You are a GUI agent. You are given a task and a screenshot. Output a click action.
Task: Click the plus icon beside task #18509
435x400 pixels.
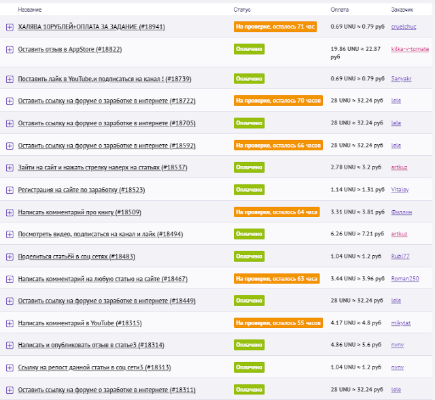click(x=10, y=213)
